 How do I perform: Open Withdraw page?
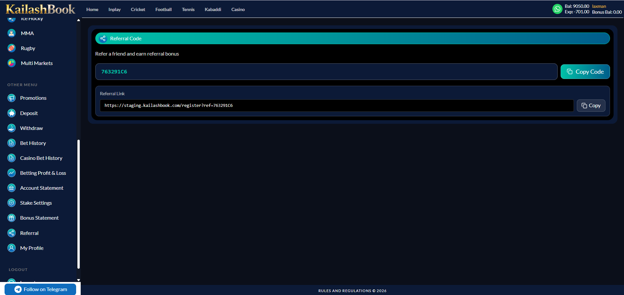click(32, 128)
